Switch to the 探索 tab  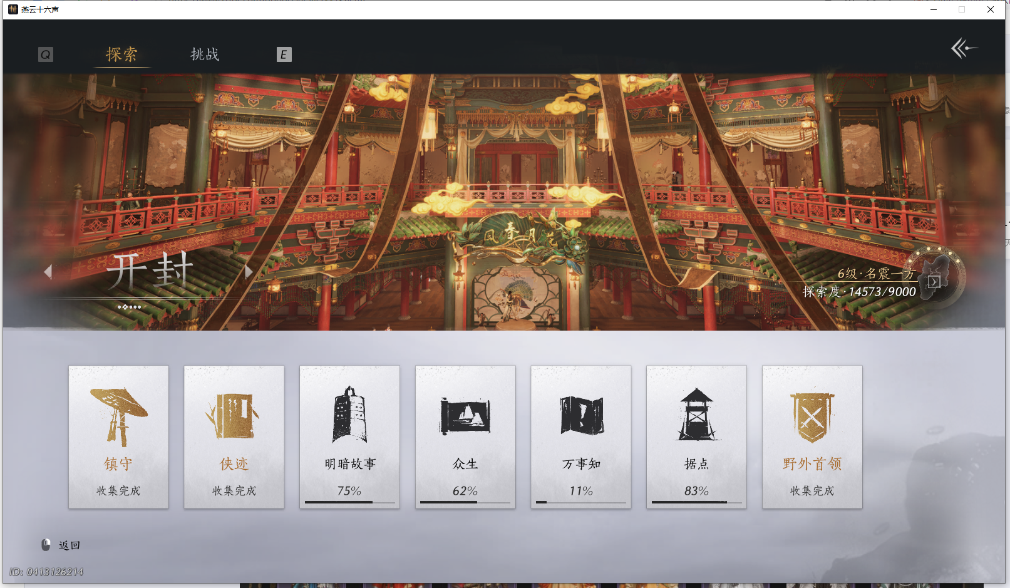(123, 54)
